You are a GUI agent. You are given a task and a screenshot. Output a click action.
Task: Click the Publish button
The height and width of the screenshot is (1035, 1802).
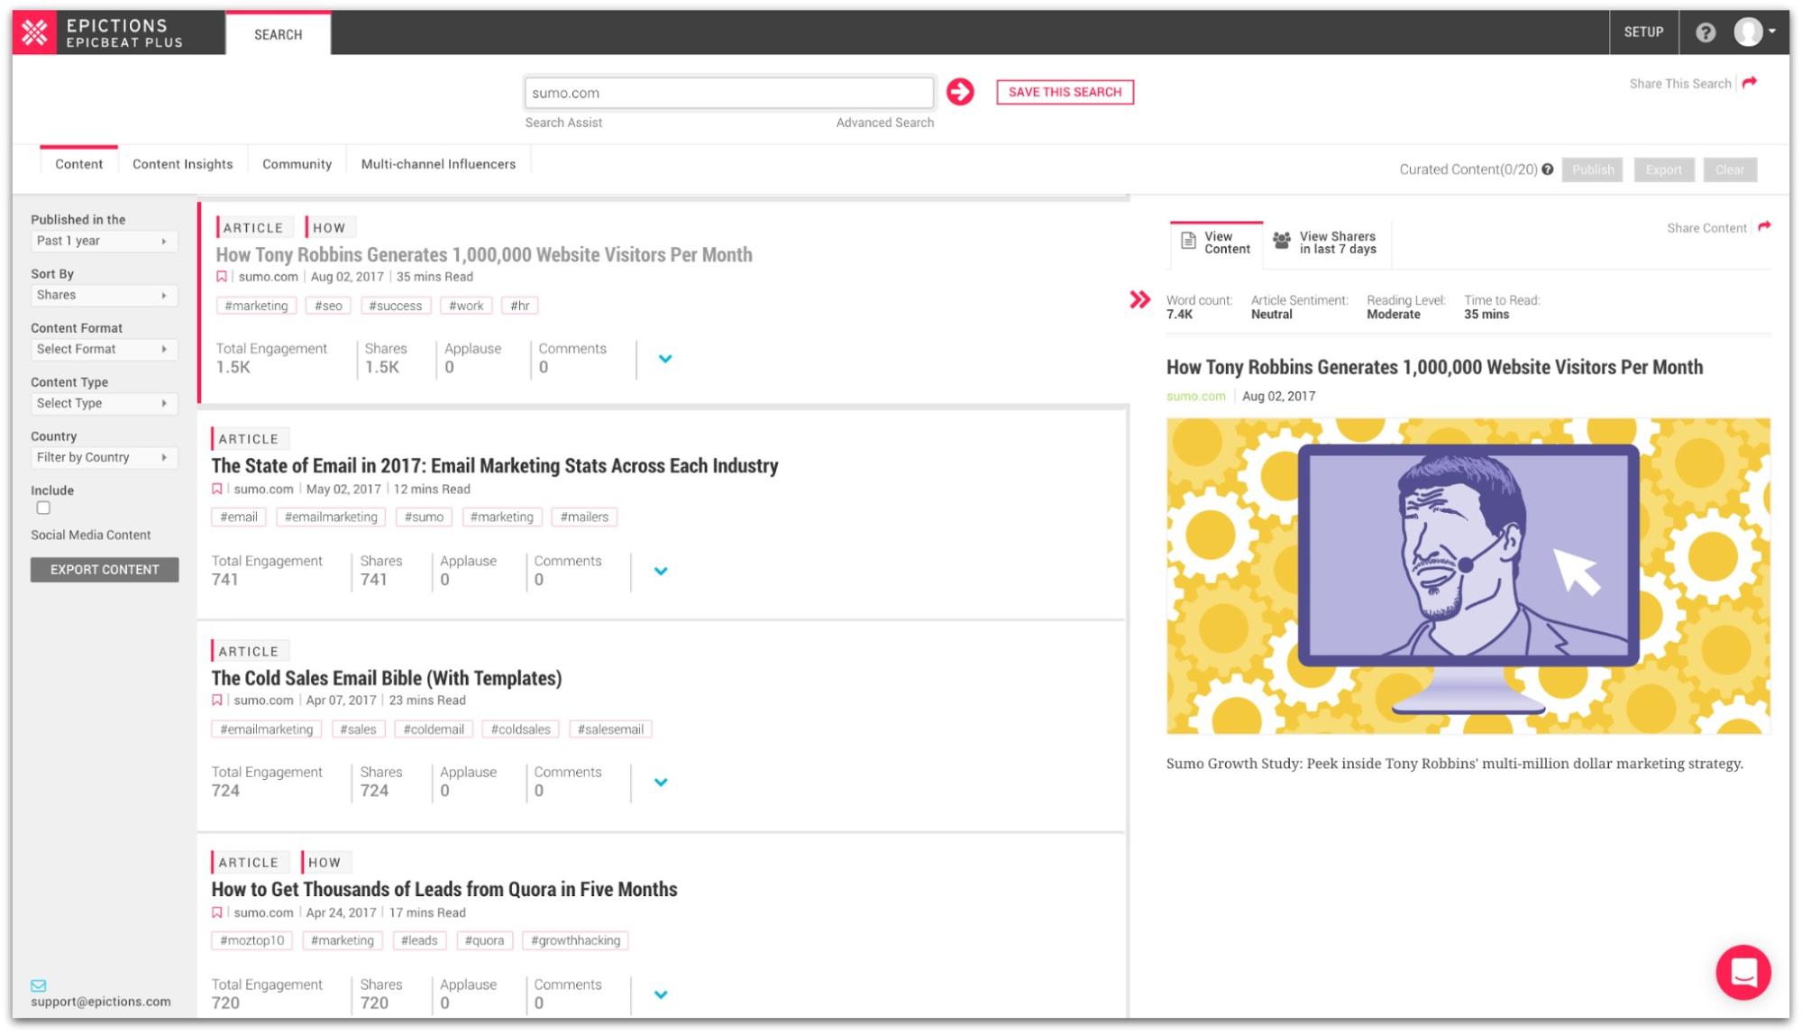(1593, 169)
